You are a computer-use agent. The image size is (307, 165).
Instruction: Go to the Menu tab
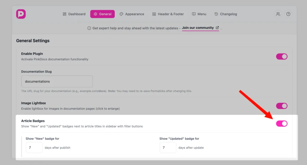(x=199, y=14)
